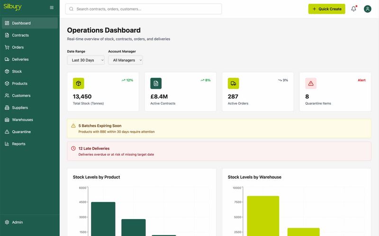Click the Reports chart icon in sidebar
The height and width of the screenshot is (236, 379).
pyautogui.click(x=7, y=144)
